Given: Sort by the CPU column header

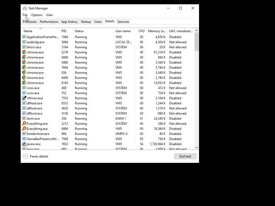Looking at the screenshot, I should (141, 31).
